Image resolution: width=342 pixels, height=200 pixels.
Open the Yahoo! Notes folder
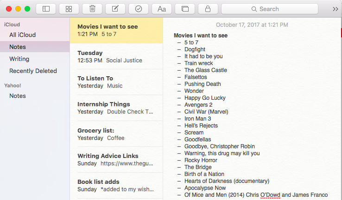(35, 96)
